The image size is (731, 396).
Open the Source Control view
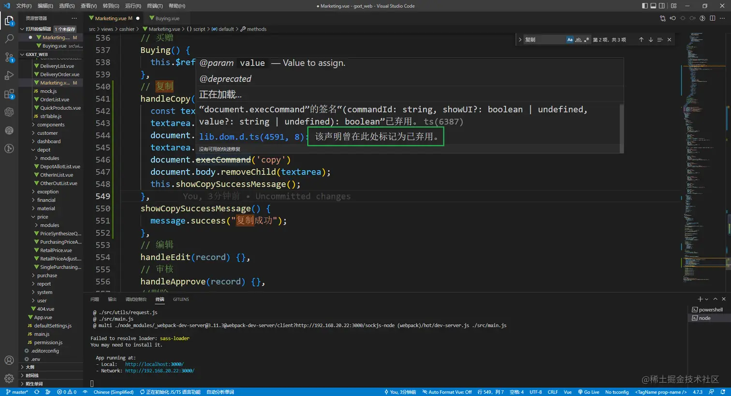[9, 57]
